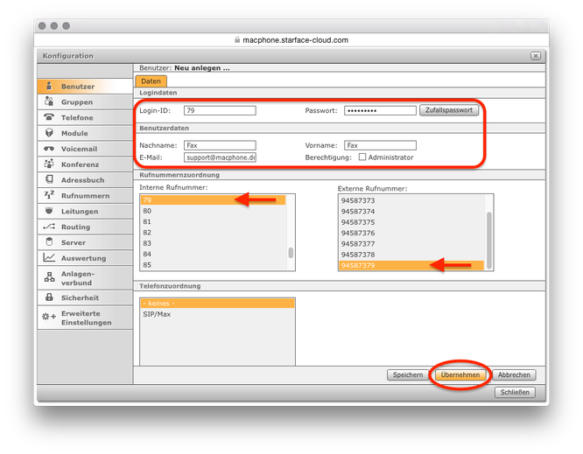Select internal number 85
The width and height of the screenshot is (583, 454).
pos(213,264)
